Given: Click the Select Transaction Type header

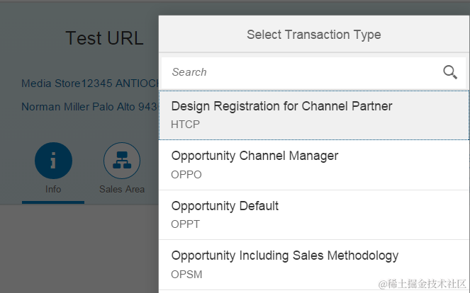Looking at the screenshot, I should pyautogui.click(x=313, y=35).
